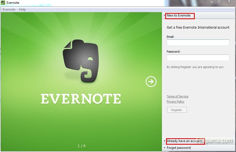Image resolution: width=236 pixels, height=152 pixels.
Task: Click the Get a free Evernote account heading
Action: [x=198, y=28]
